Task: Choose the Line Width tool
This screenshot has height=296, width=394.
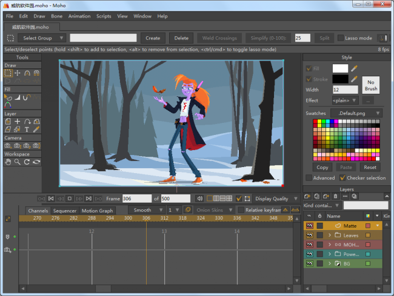Action: pyautogui.click(x=18, y=97)
